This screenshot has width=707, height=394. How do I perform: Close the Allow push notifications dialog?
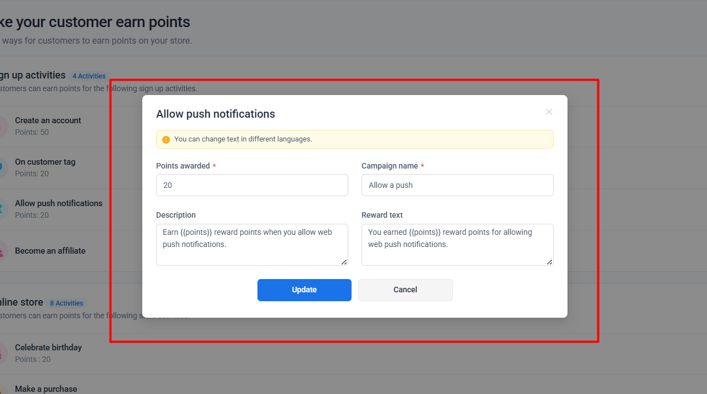[x=549, y=112]
